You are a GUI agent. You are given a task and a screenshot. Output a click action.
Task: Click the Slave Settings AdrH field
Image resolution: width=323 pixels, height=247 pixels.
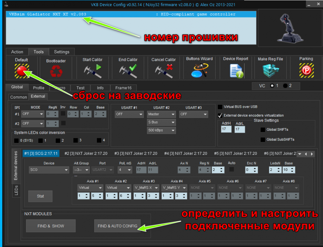coord(226,129)
